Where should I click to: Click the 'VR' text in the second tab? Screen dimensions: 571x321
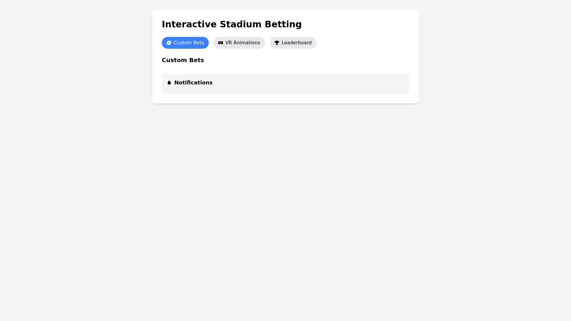pyautogui.click(x=228, y=43)
